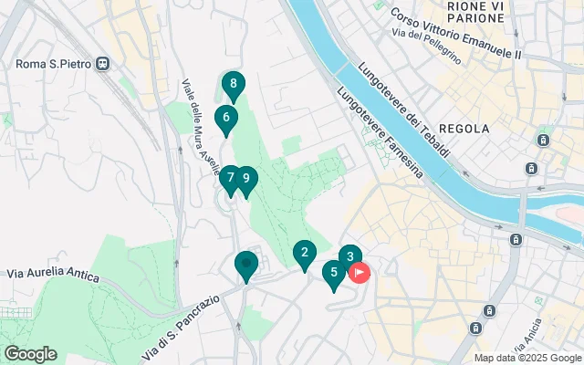Click the RIONE VI PARIONE label
584x365 pixels.
[475, 12]
